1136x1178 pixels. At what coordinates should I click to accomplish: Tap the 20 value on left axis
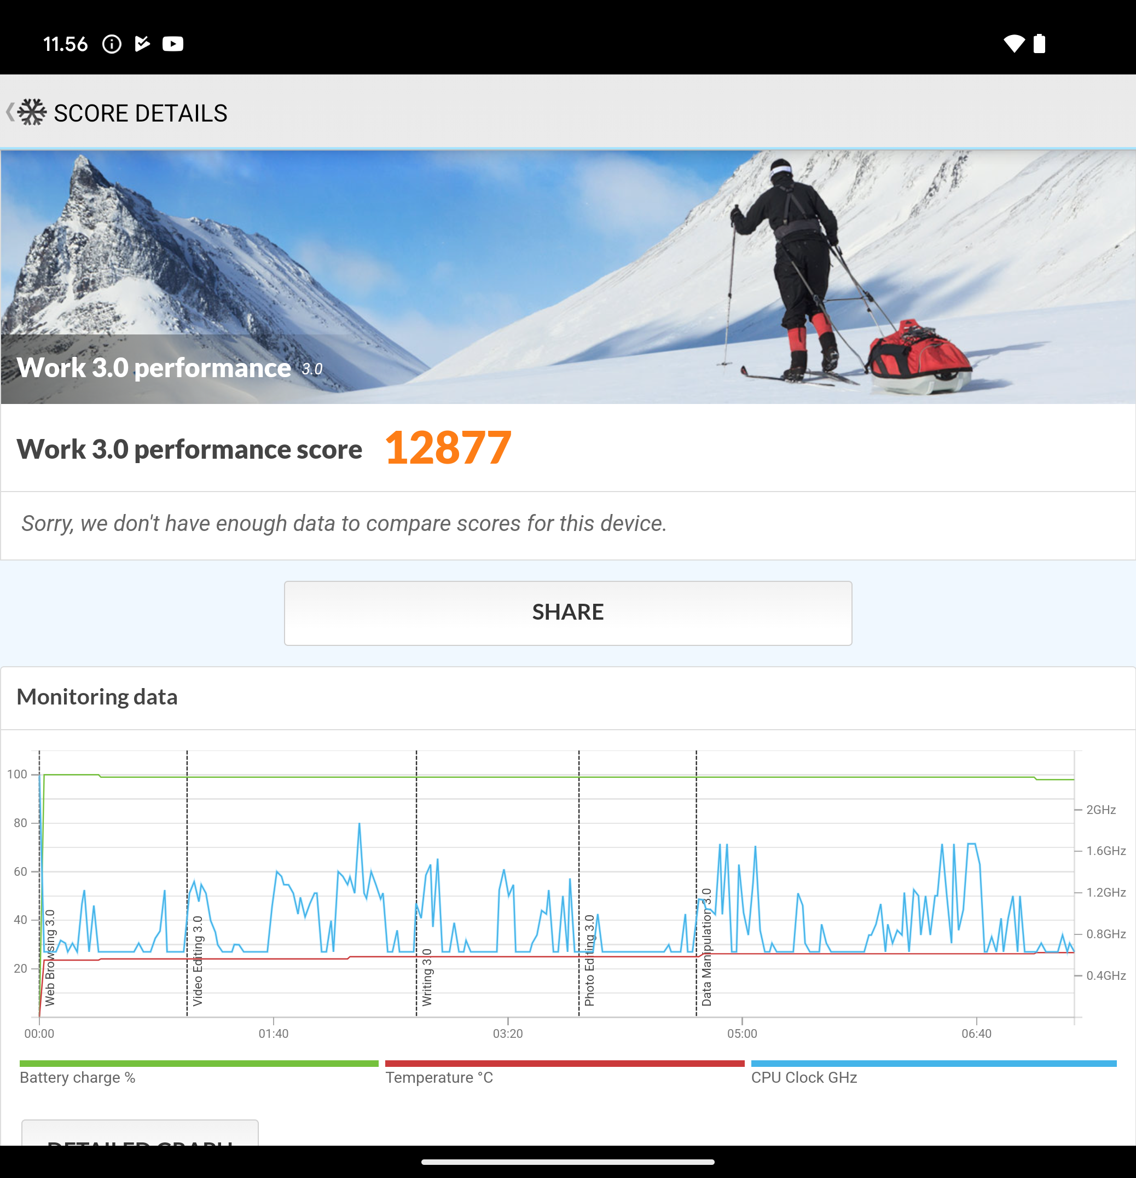(20, 968)
